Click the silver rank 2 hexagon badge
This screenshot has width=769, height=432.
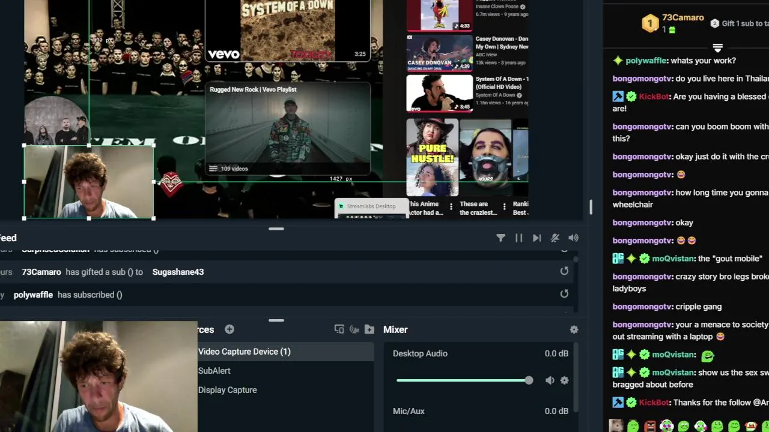714,23
